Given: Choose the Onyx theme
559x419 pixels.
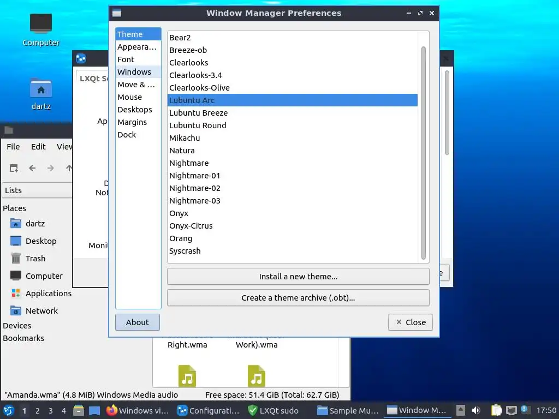Looking at the screenshot, I should point(293,213).
